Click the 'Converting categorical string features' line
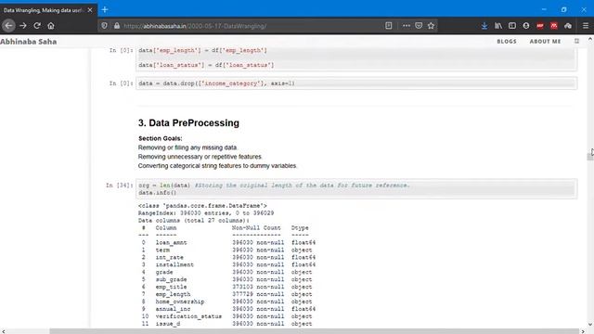The image size is (594, 334). coord(217,166)
